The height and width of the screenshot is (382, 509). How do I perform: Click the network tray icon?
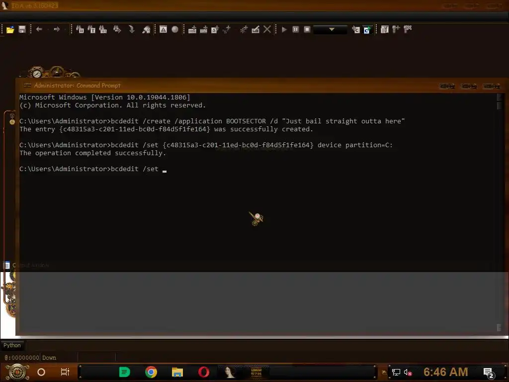[x=396, y=372]
